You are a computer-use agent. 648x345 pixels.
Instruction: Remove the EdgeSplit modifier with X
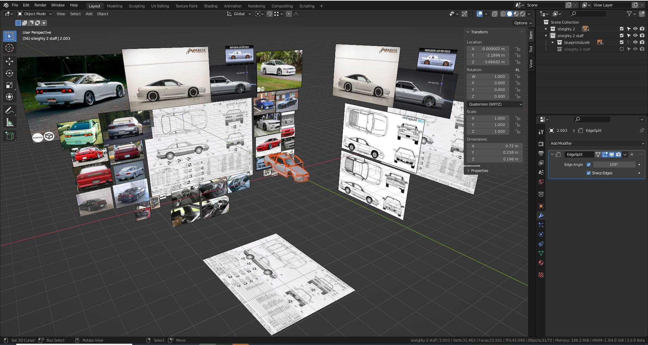[x=632, y=154]
